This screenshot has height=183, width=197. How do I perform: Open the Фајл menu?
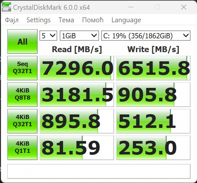[12, 20]
